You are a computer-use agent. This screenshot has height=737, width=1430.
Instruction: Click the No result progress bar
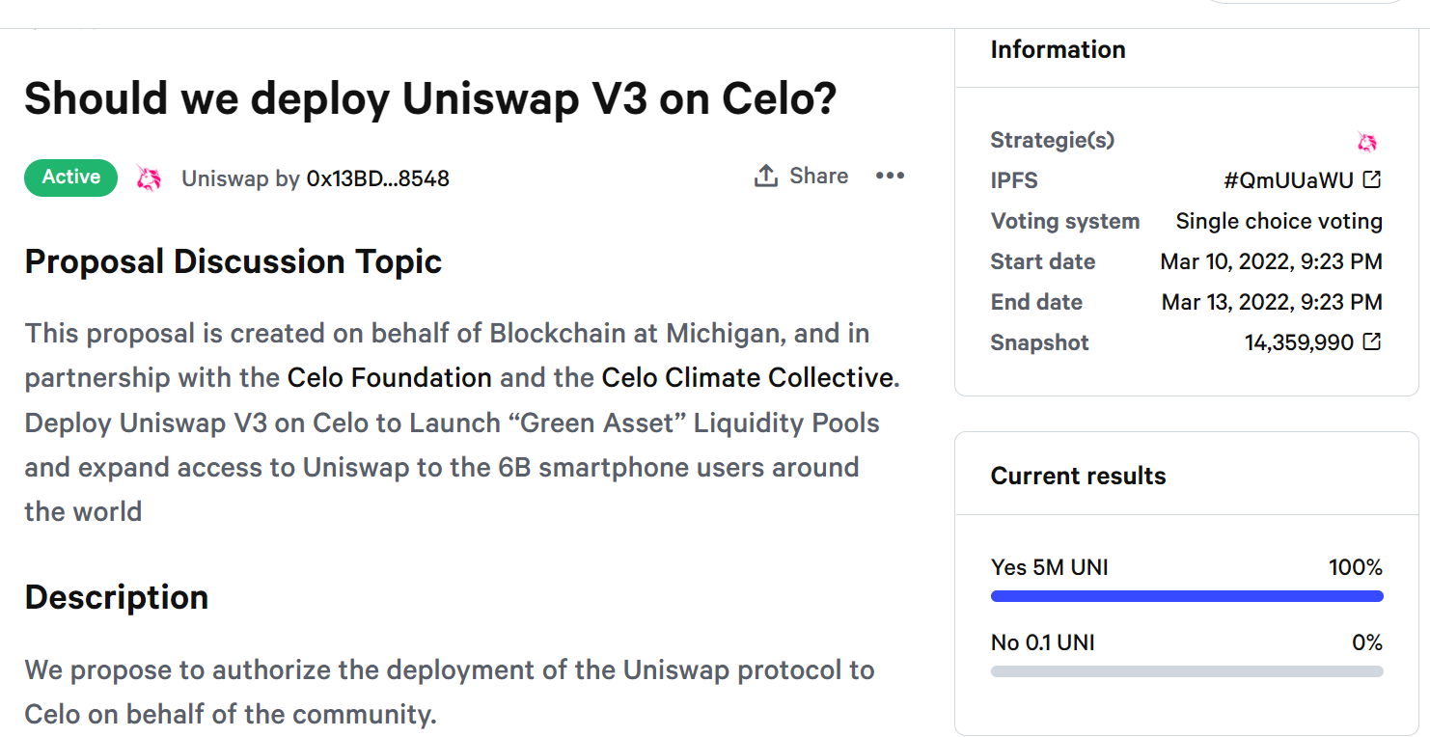coord(1187,671)
